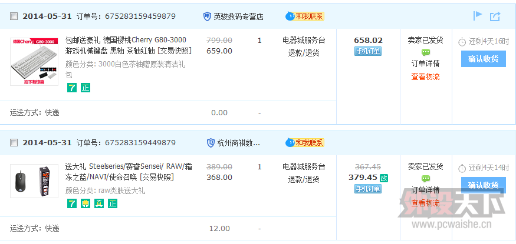Click unit price 659.00
The image size is (516, 244).
(219, 51)
